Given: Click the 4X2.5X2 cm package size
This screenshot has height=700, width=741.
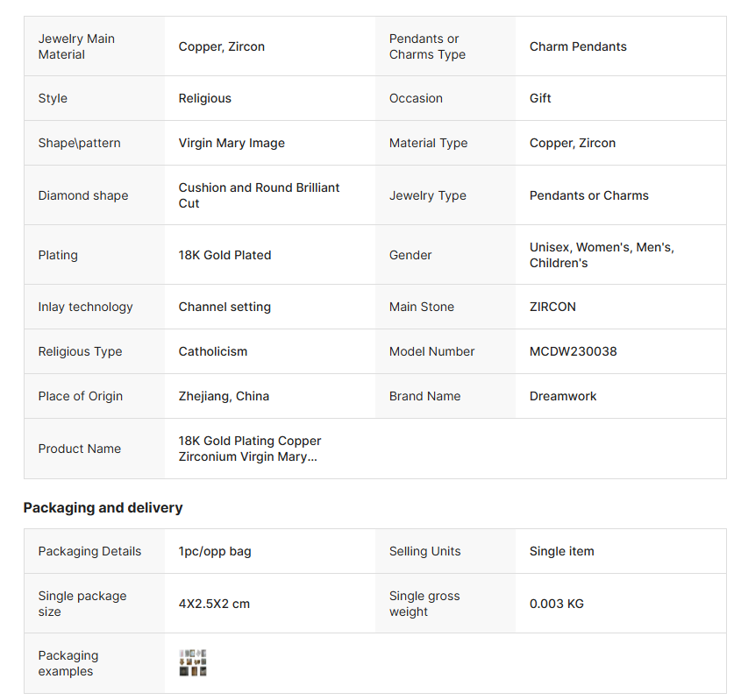Looking at the screenshot, I should (214, 604).
